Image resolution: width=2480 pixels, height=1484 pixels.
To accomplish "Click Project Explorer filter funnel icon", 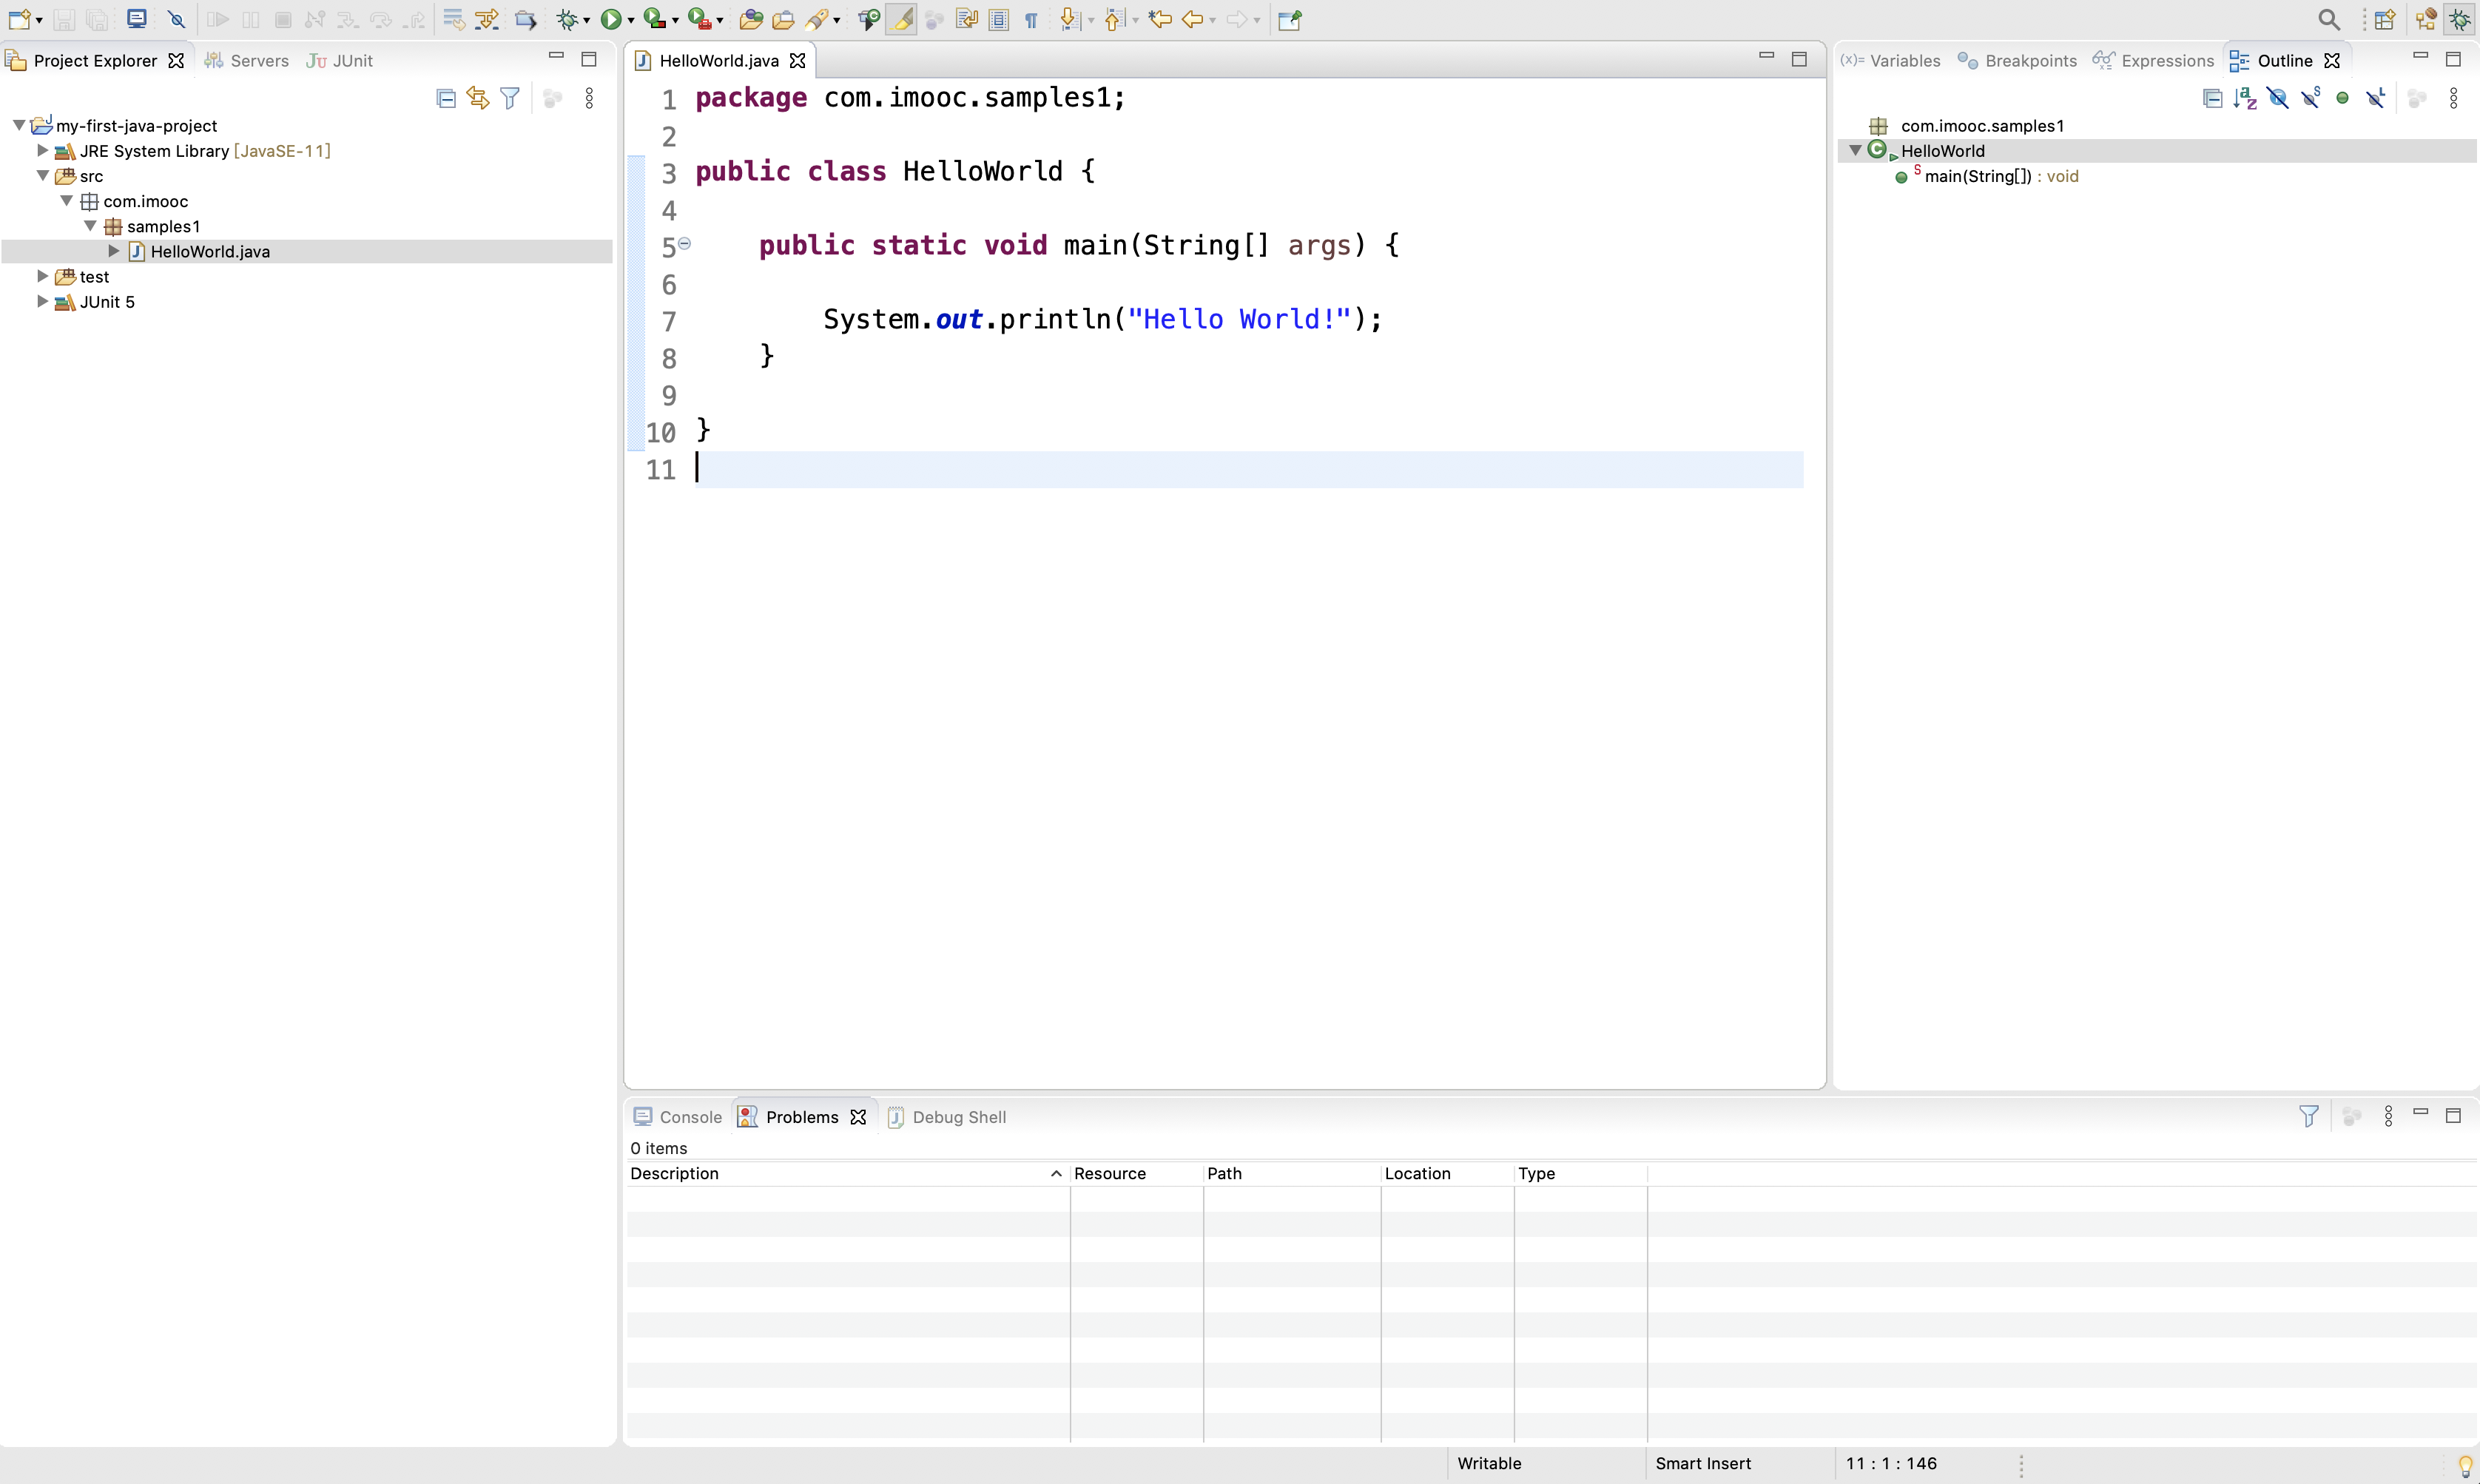I will point(510,98).
